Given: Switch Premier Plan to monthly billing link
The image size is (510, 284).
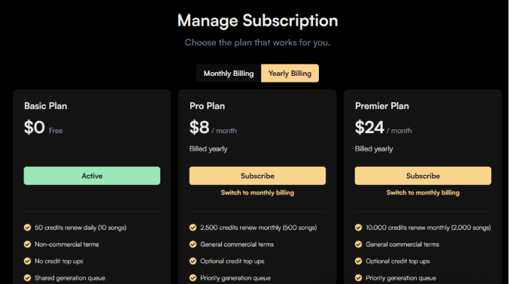Looking at the screenshot, I should coord(423,192).
